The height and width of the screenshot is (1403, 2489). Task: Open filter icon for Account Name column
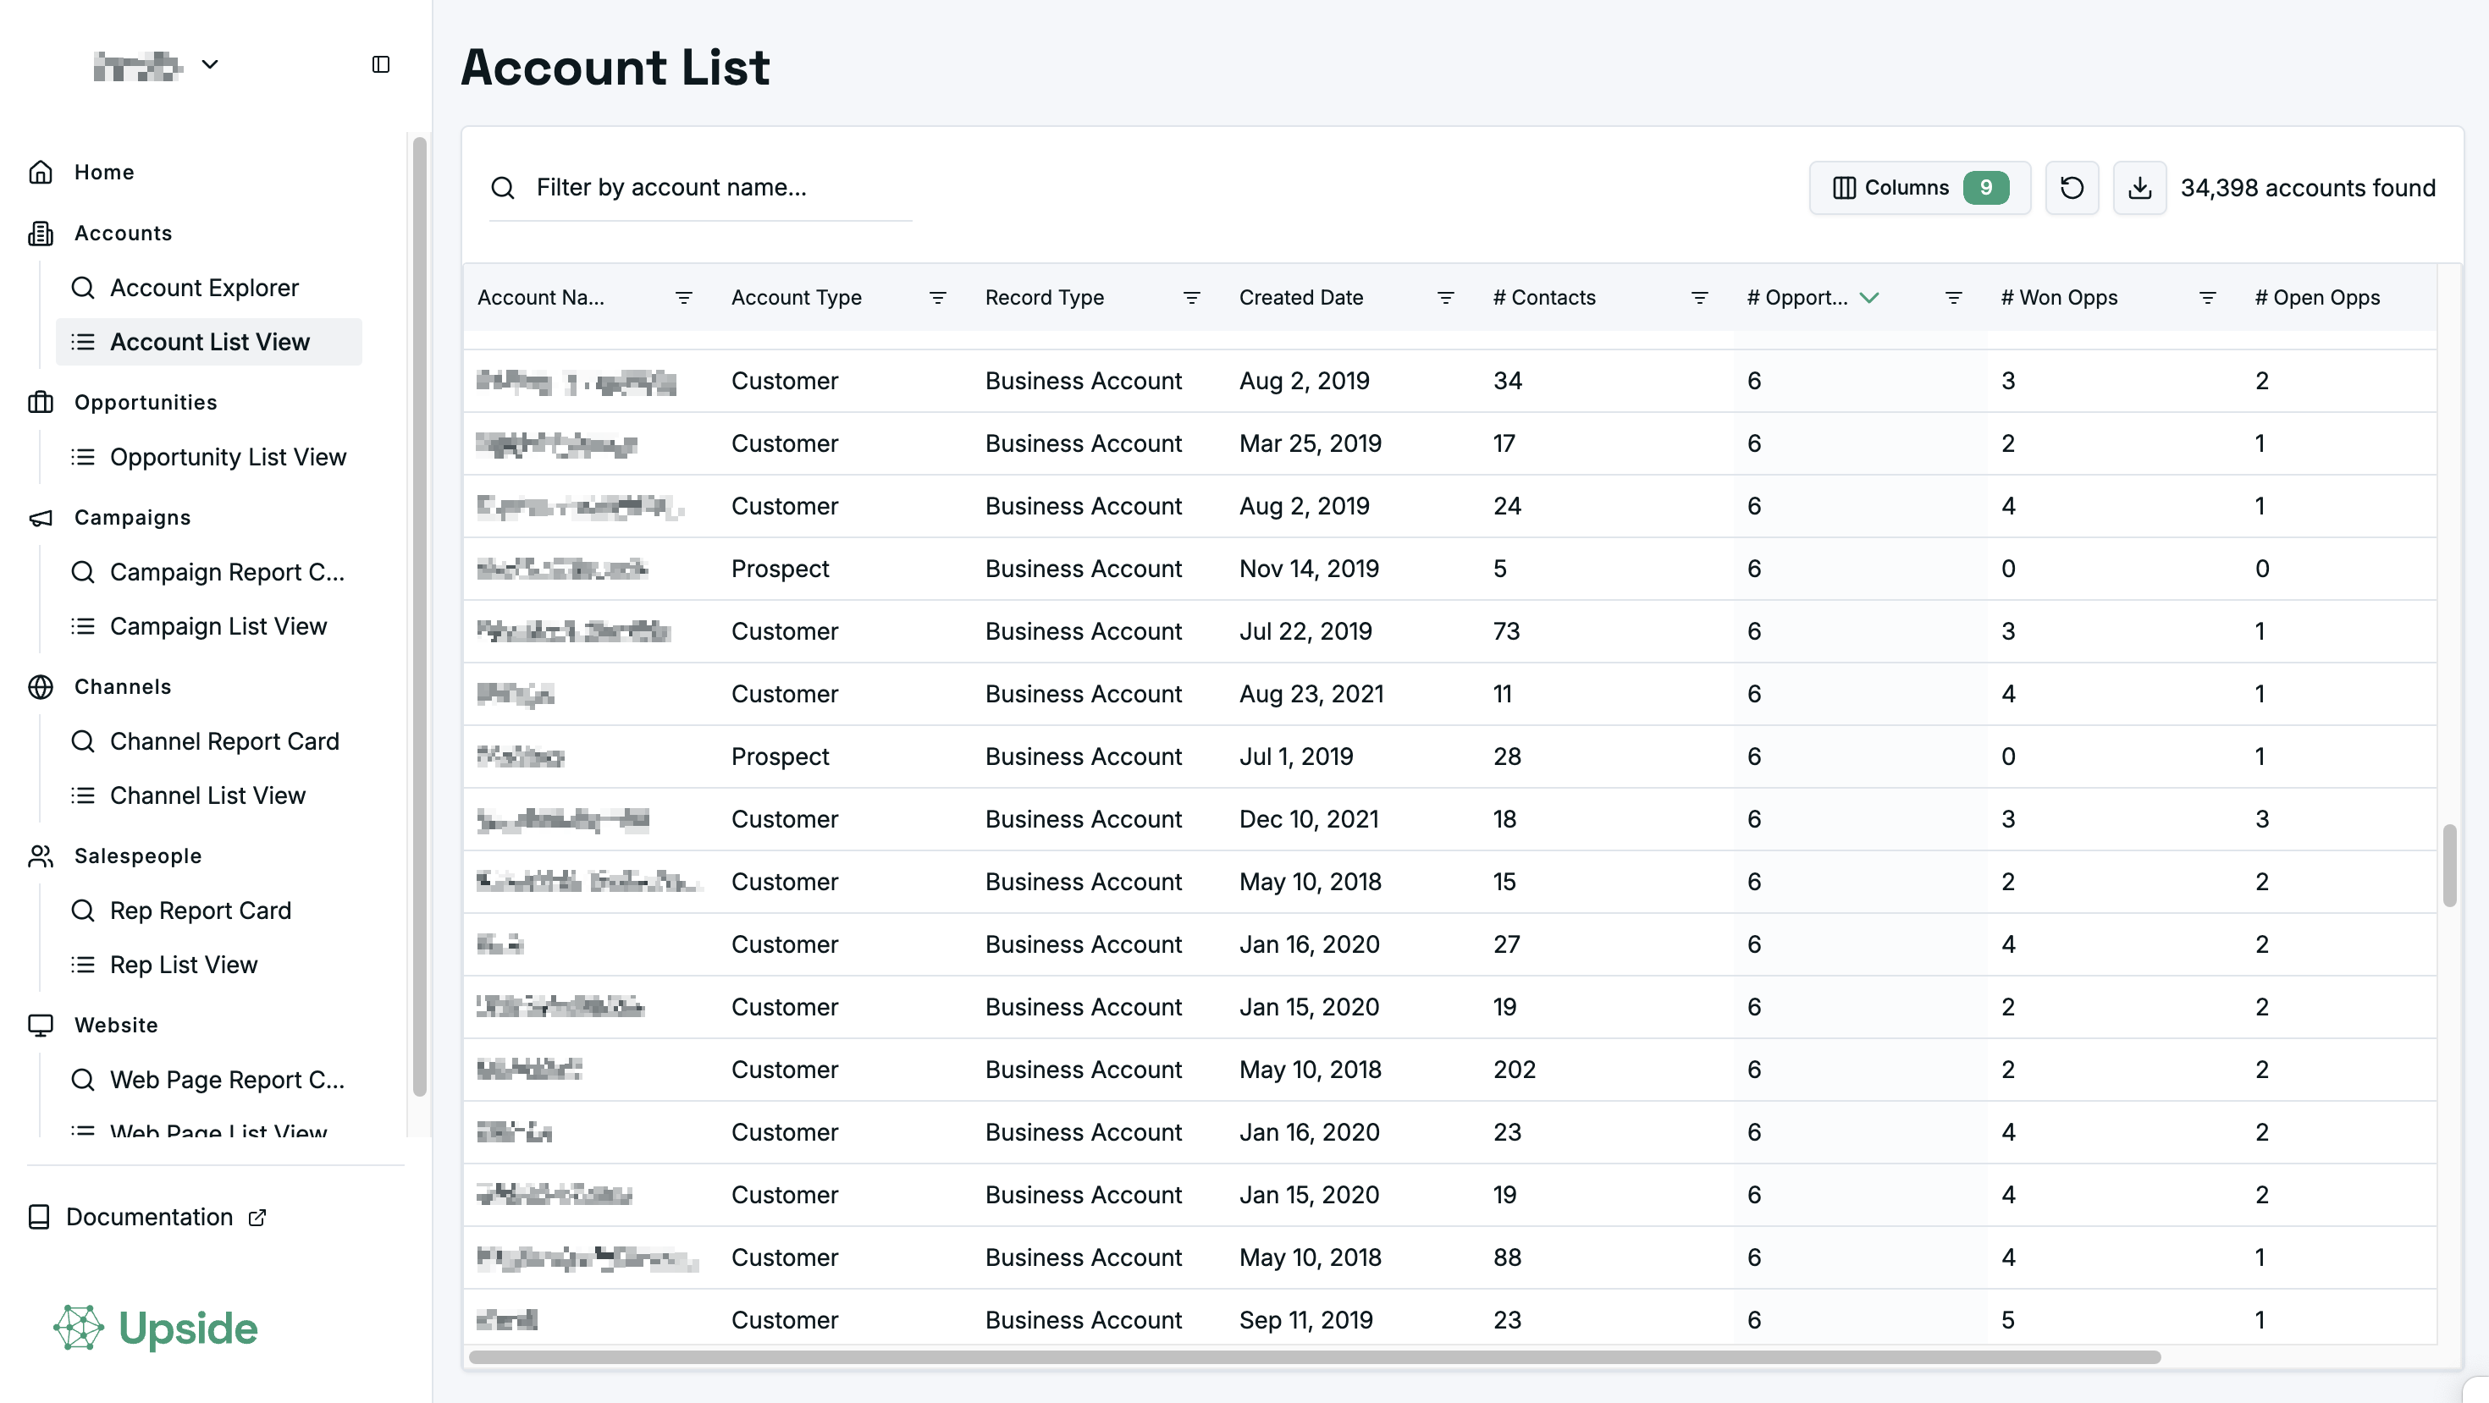click(683, 297)
